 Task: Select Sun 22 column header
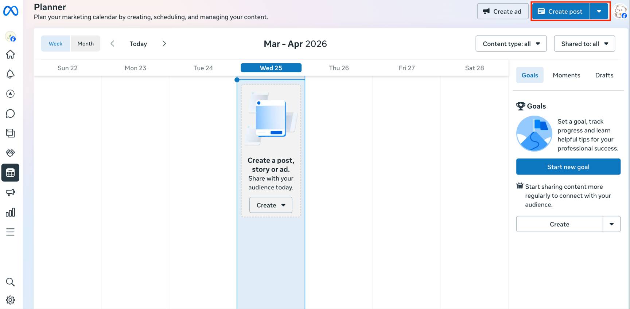(67, 68)
